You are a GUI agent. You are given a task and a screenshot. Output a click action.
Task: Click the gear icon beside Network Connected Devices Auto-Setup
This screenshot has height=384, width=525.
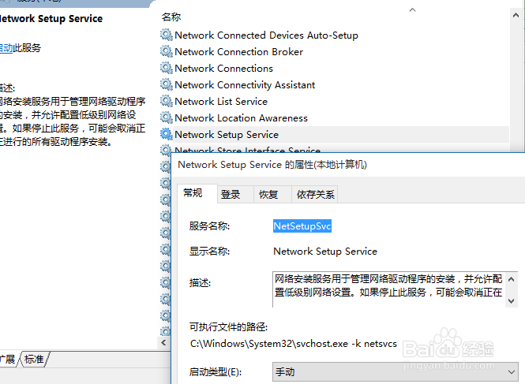pos(166,35)
